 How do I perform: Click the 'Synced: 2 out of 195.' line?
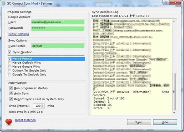[109, 98]
